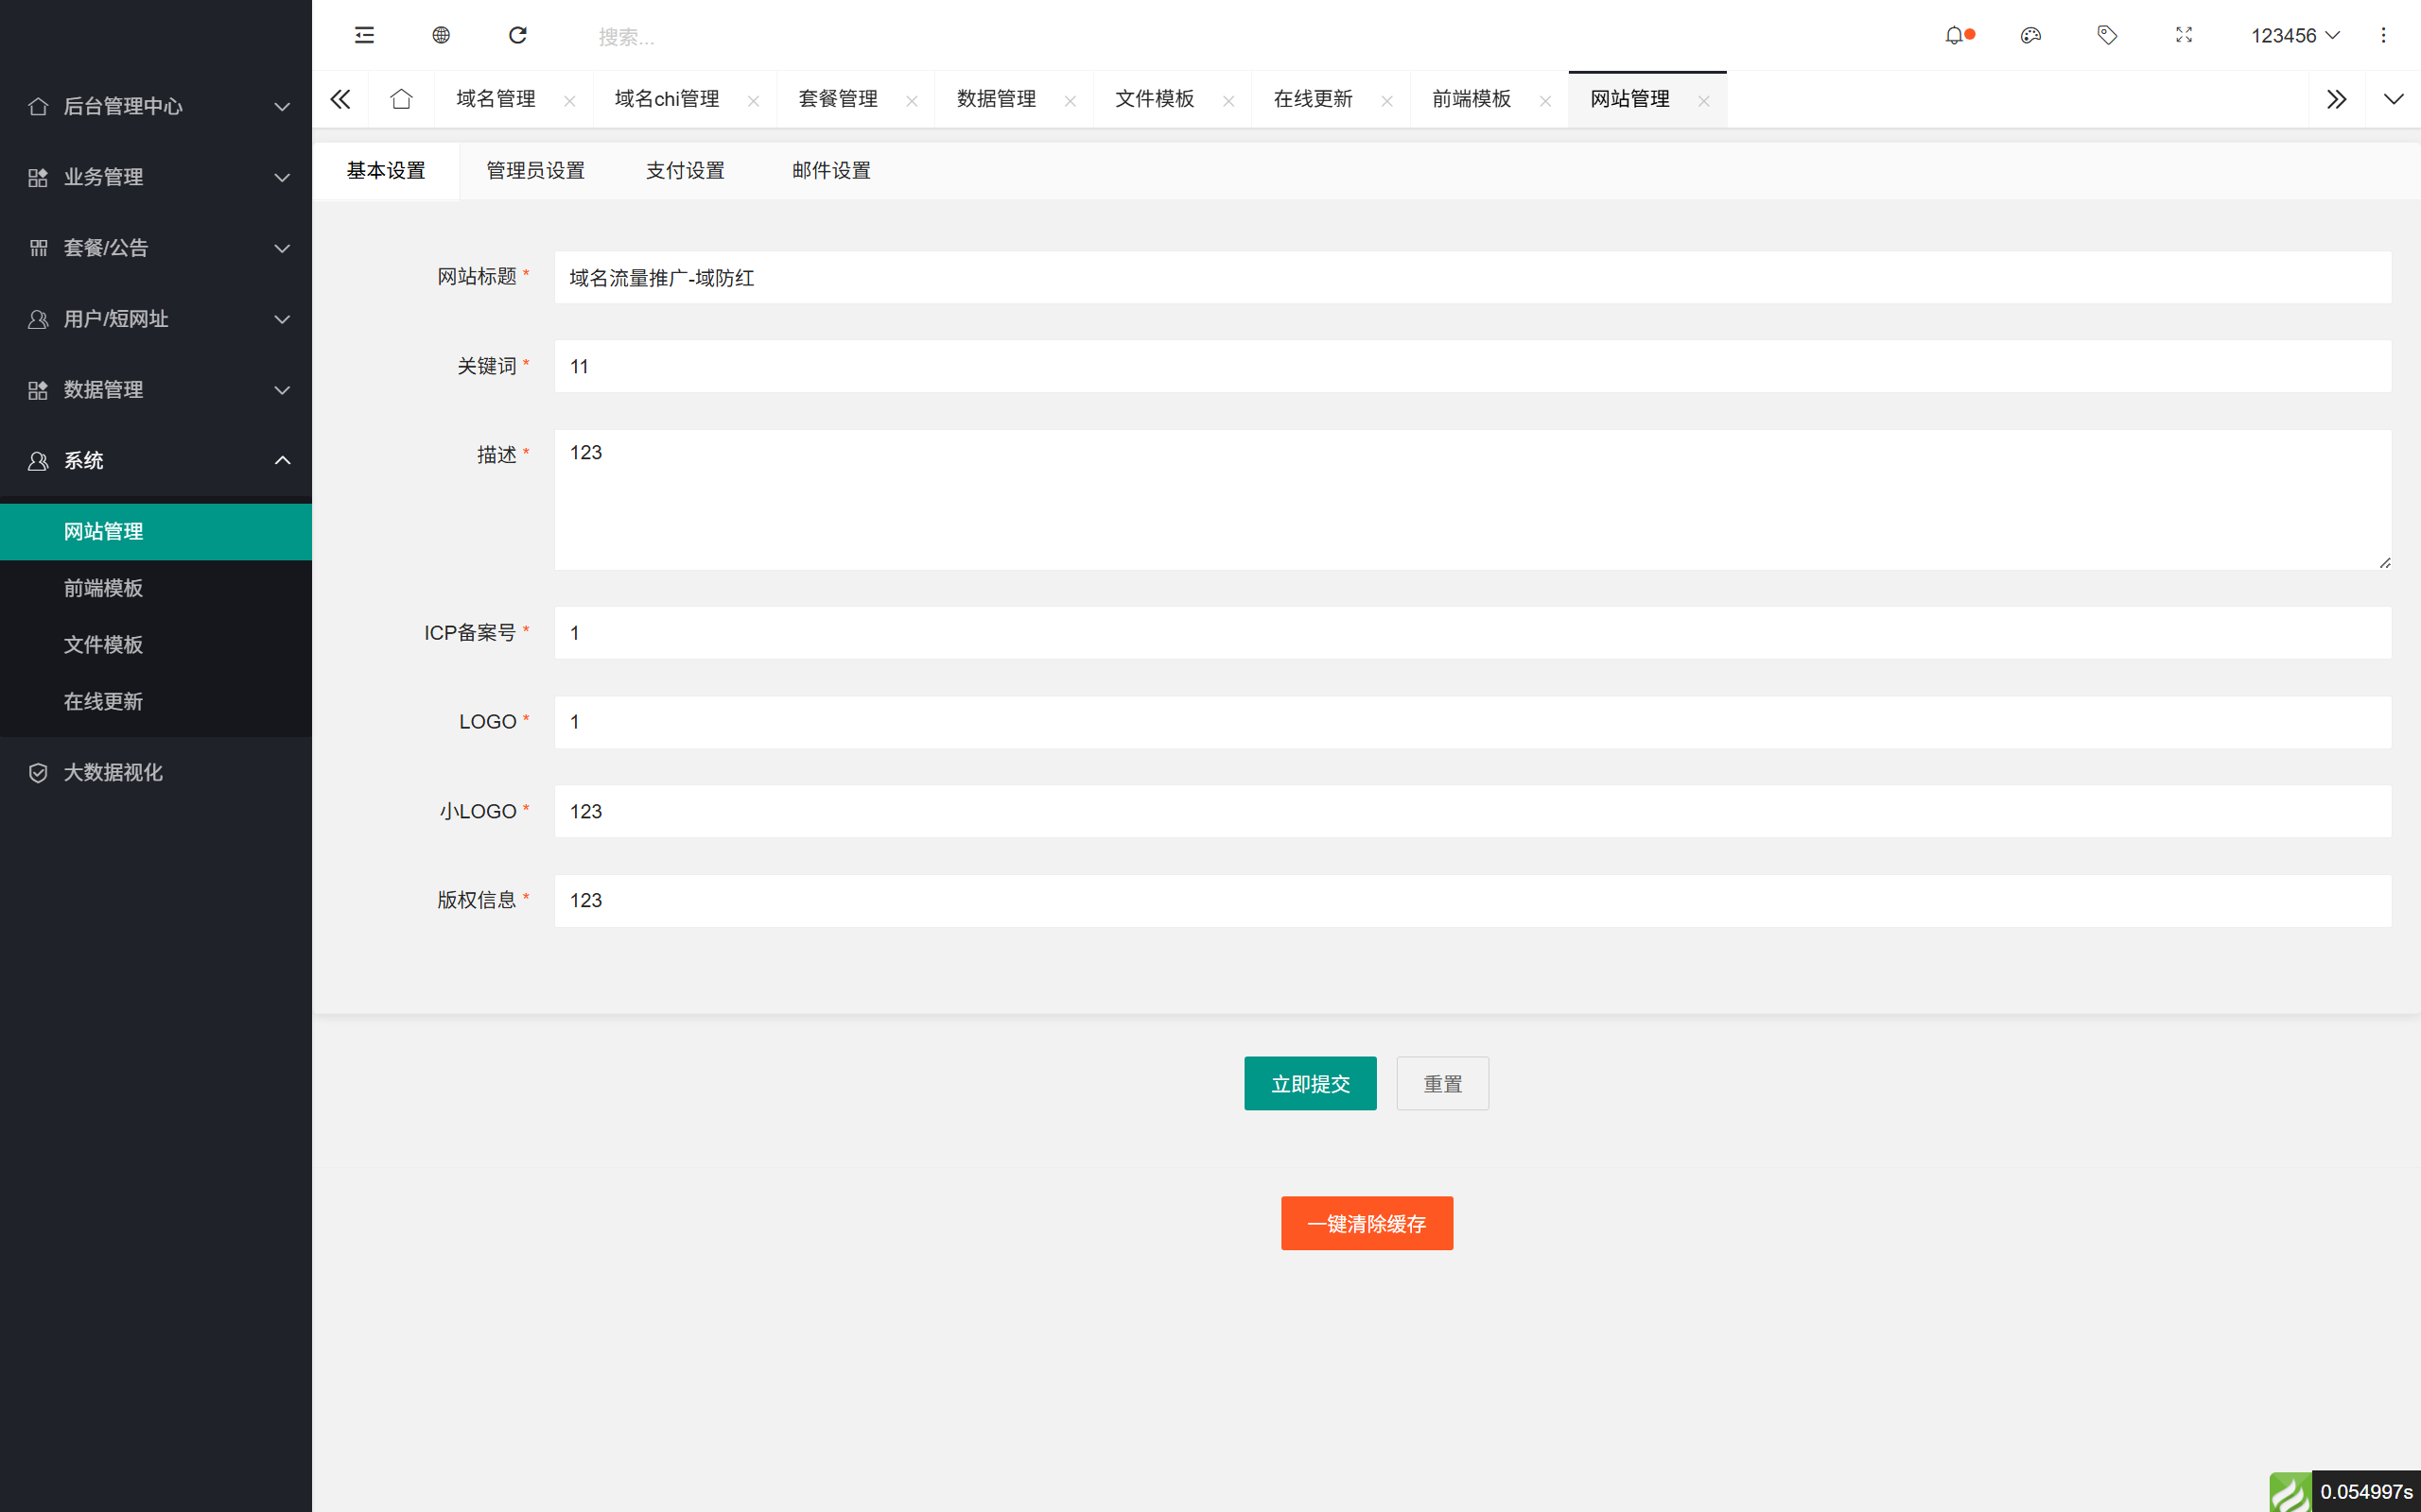Close the 域名管理 tab

[x=570, y=100]
